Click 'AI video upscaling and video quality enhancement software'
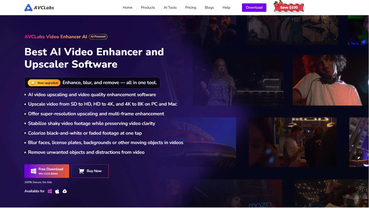Screen dimensions: 369x208 [92, 95]
